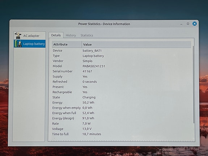Select the Serial number 41167 row
The width and height of the screenshot is (208, 156).
point(122,71)
